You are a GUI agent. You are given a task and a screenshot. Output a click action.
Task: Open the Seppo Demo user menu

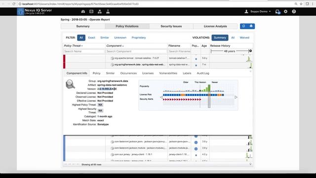pyautogui.click(x=258, y=11)
